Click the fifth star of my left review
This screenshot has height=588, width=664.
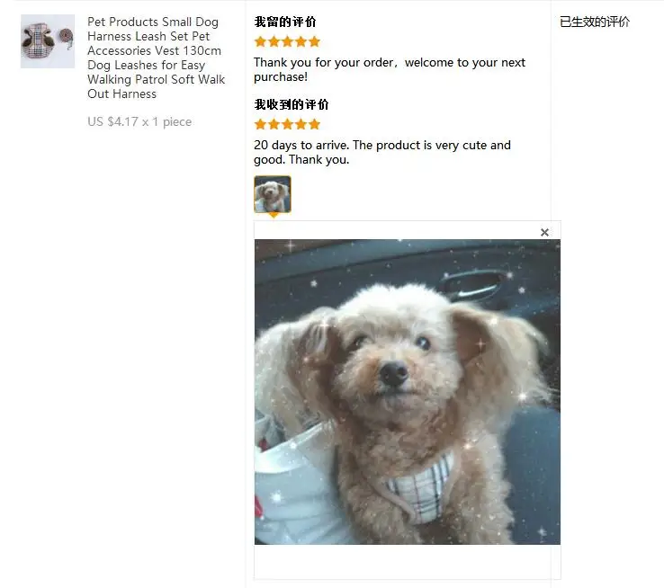(x=314, y=41)
